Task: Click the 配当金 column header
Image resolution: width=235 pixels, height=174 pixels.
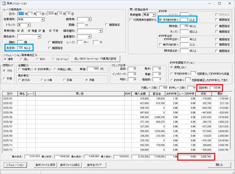Action: [x=157, y=94]
